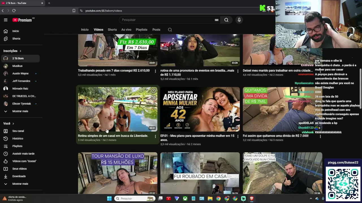Search within the channel using the magnifier icon

[170, 30]
